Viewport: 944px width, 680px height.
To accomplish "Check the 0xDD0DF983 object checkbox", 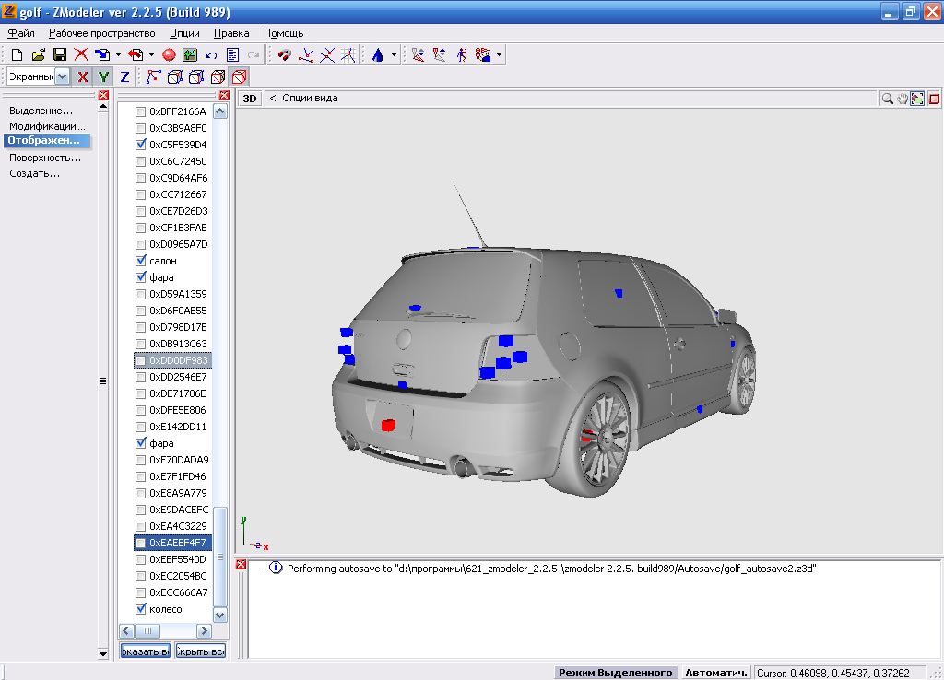I will point(141,360).
